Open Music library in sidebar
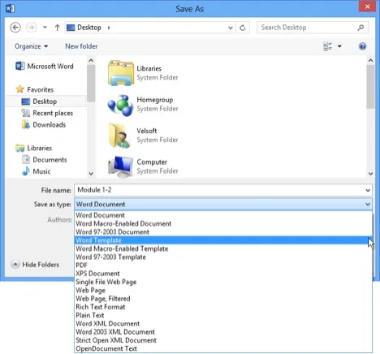 [37, 171]
